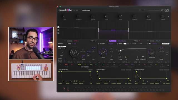Click the rephase macro knob
Screen dimensions: 178x100
click(135, 16)
